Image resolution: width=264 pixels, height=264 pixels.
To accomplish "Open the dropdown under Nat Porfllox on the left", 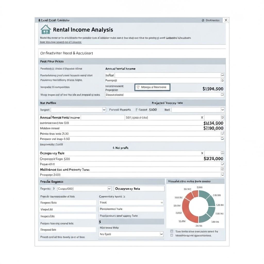I will tap(104, 110).
